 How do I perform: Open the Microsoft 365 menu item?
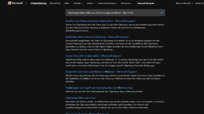pos(55,3)
